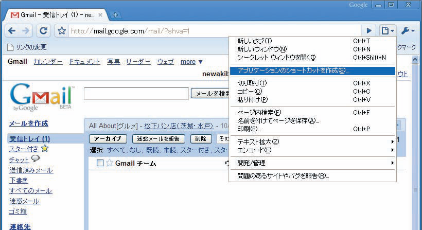Click the メールを検索 button
This screenshot has width=422, height=230.
tap(210, 93)
